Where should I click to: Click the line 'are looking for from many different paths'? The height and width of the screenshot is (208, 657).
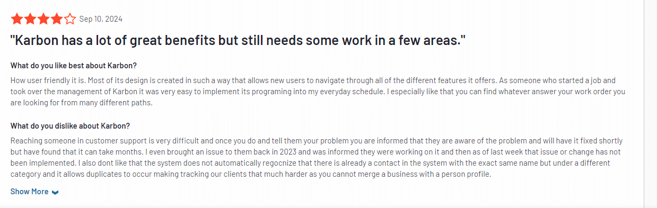point(82,103)
